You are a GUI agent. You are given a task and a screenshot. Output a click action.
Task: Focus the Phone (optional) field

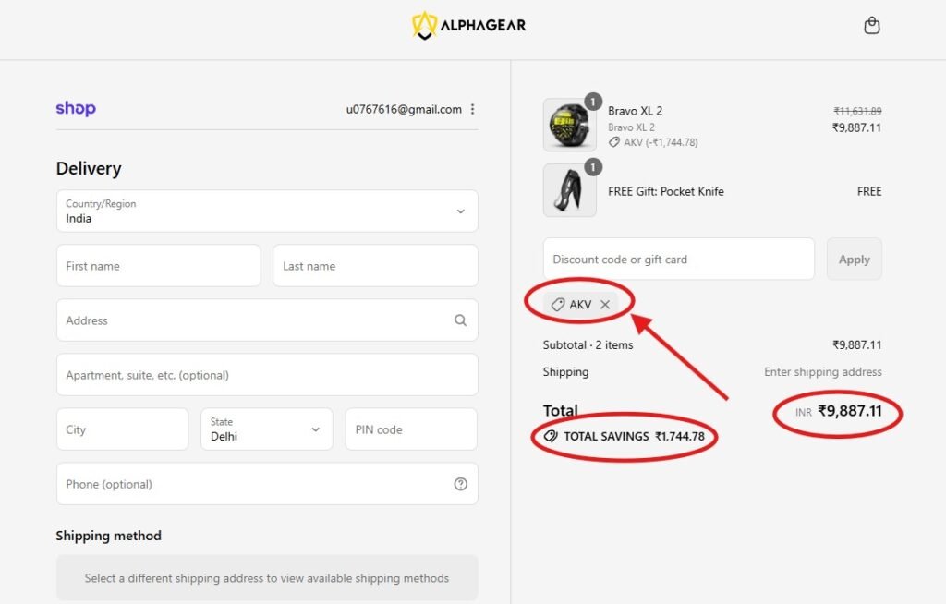click(267, 484)
